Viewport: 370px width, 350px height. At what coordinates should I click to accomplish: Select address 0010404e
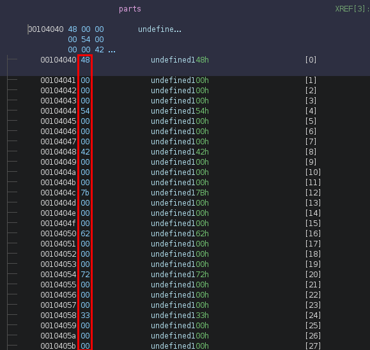[x=58, y=213]
